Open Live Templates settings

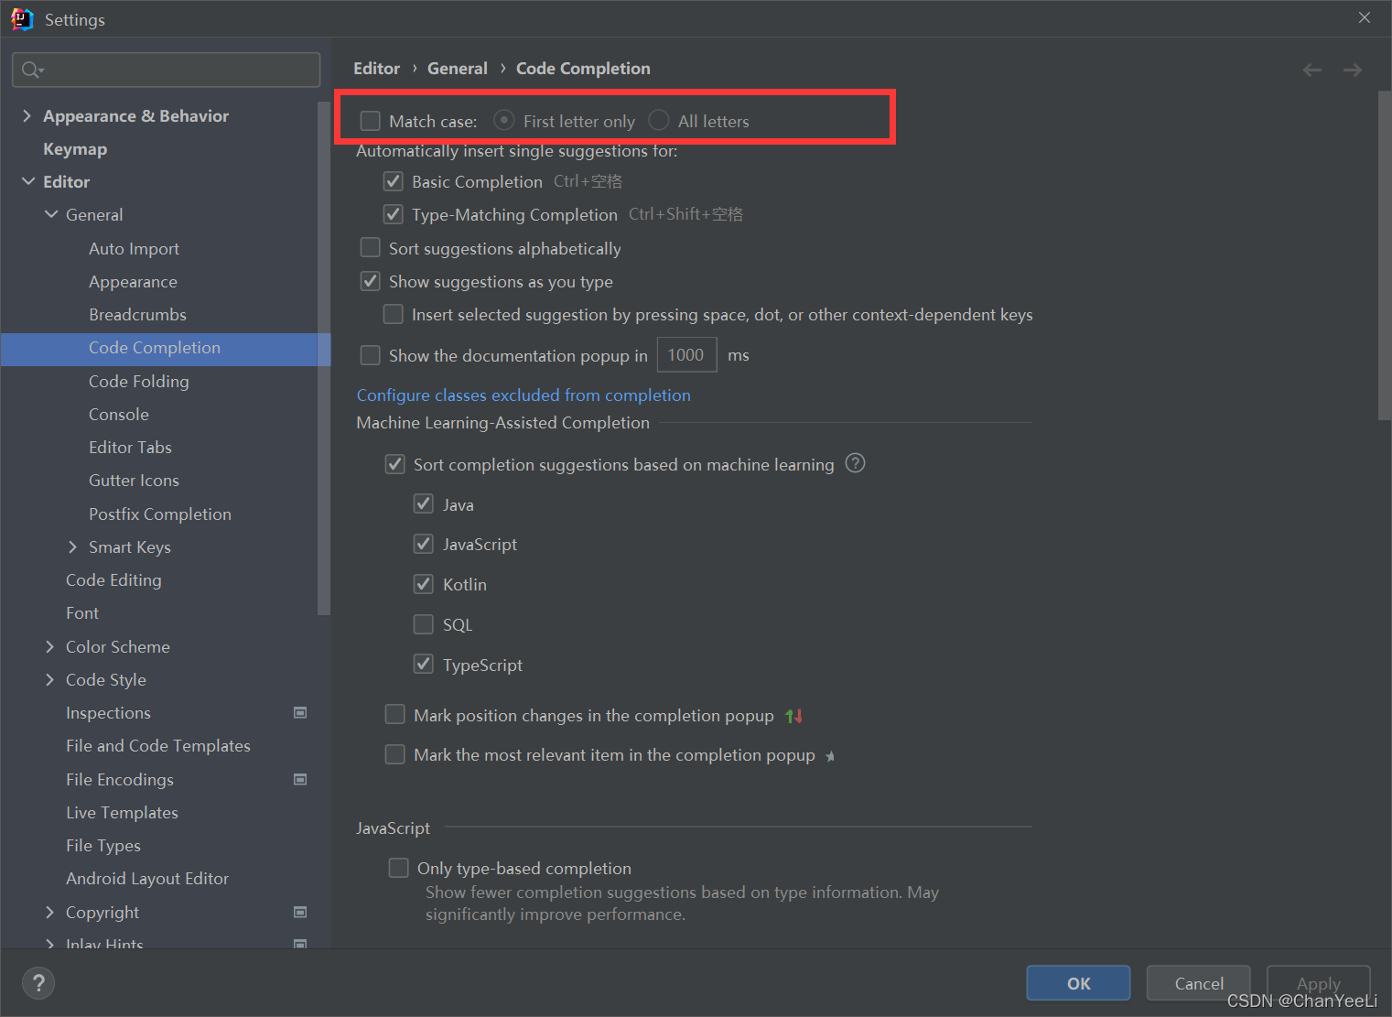(x=122, y=813)
